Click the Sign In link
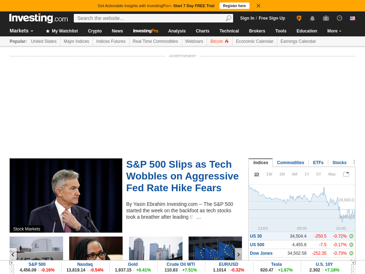Image resolution: width=365 pixels, height=274 pixels. click(247, 18)
